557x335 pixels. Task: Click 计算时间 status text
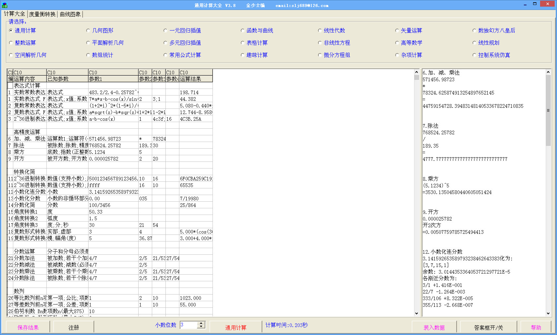coord(286,325)
